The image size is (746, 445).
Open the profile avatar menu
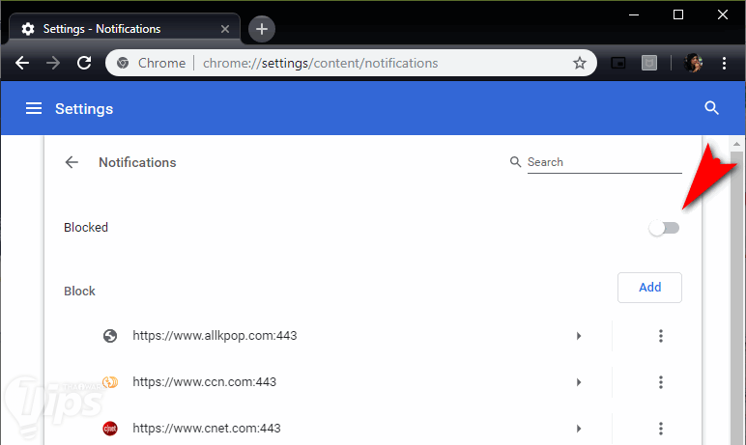click(693, 63)
